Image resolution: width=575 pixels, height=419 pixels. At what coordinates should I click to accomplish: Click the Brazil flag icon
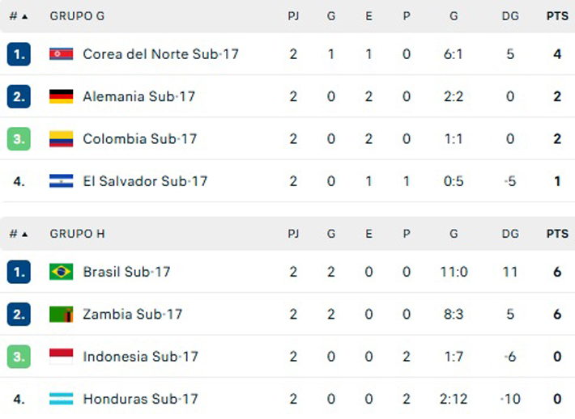click(x=61, y=272)
